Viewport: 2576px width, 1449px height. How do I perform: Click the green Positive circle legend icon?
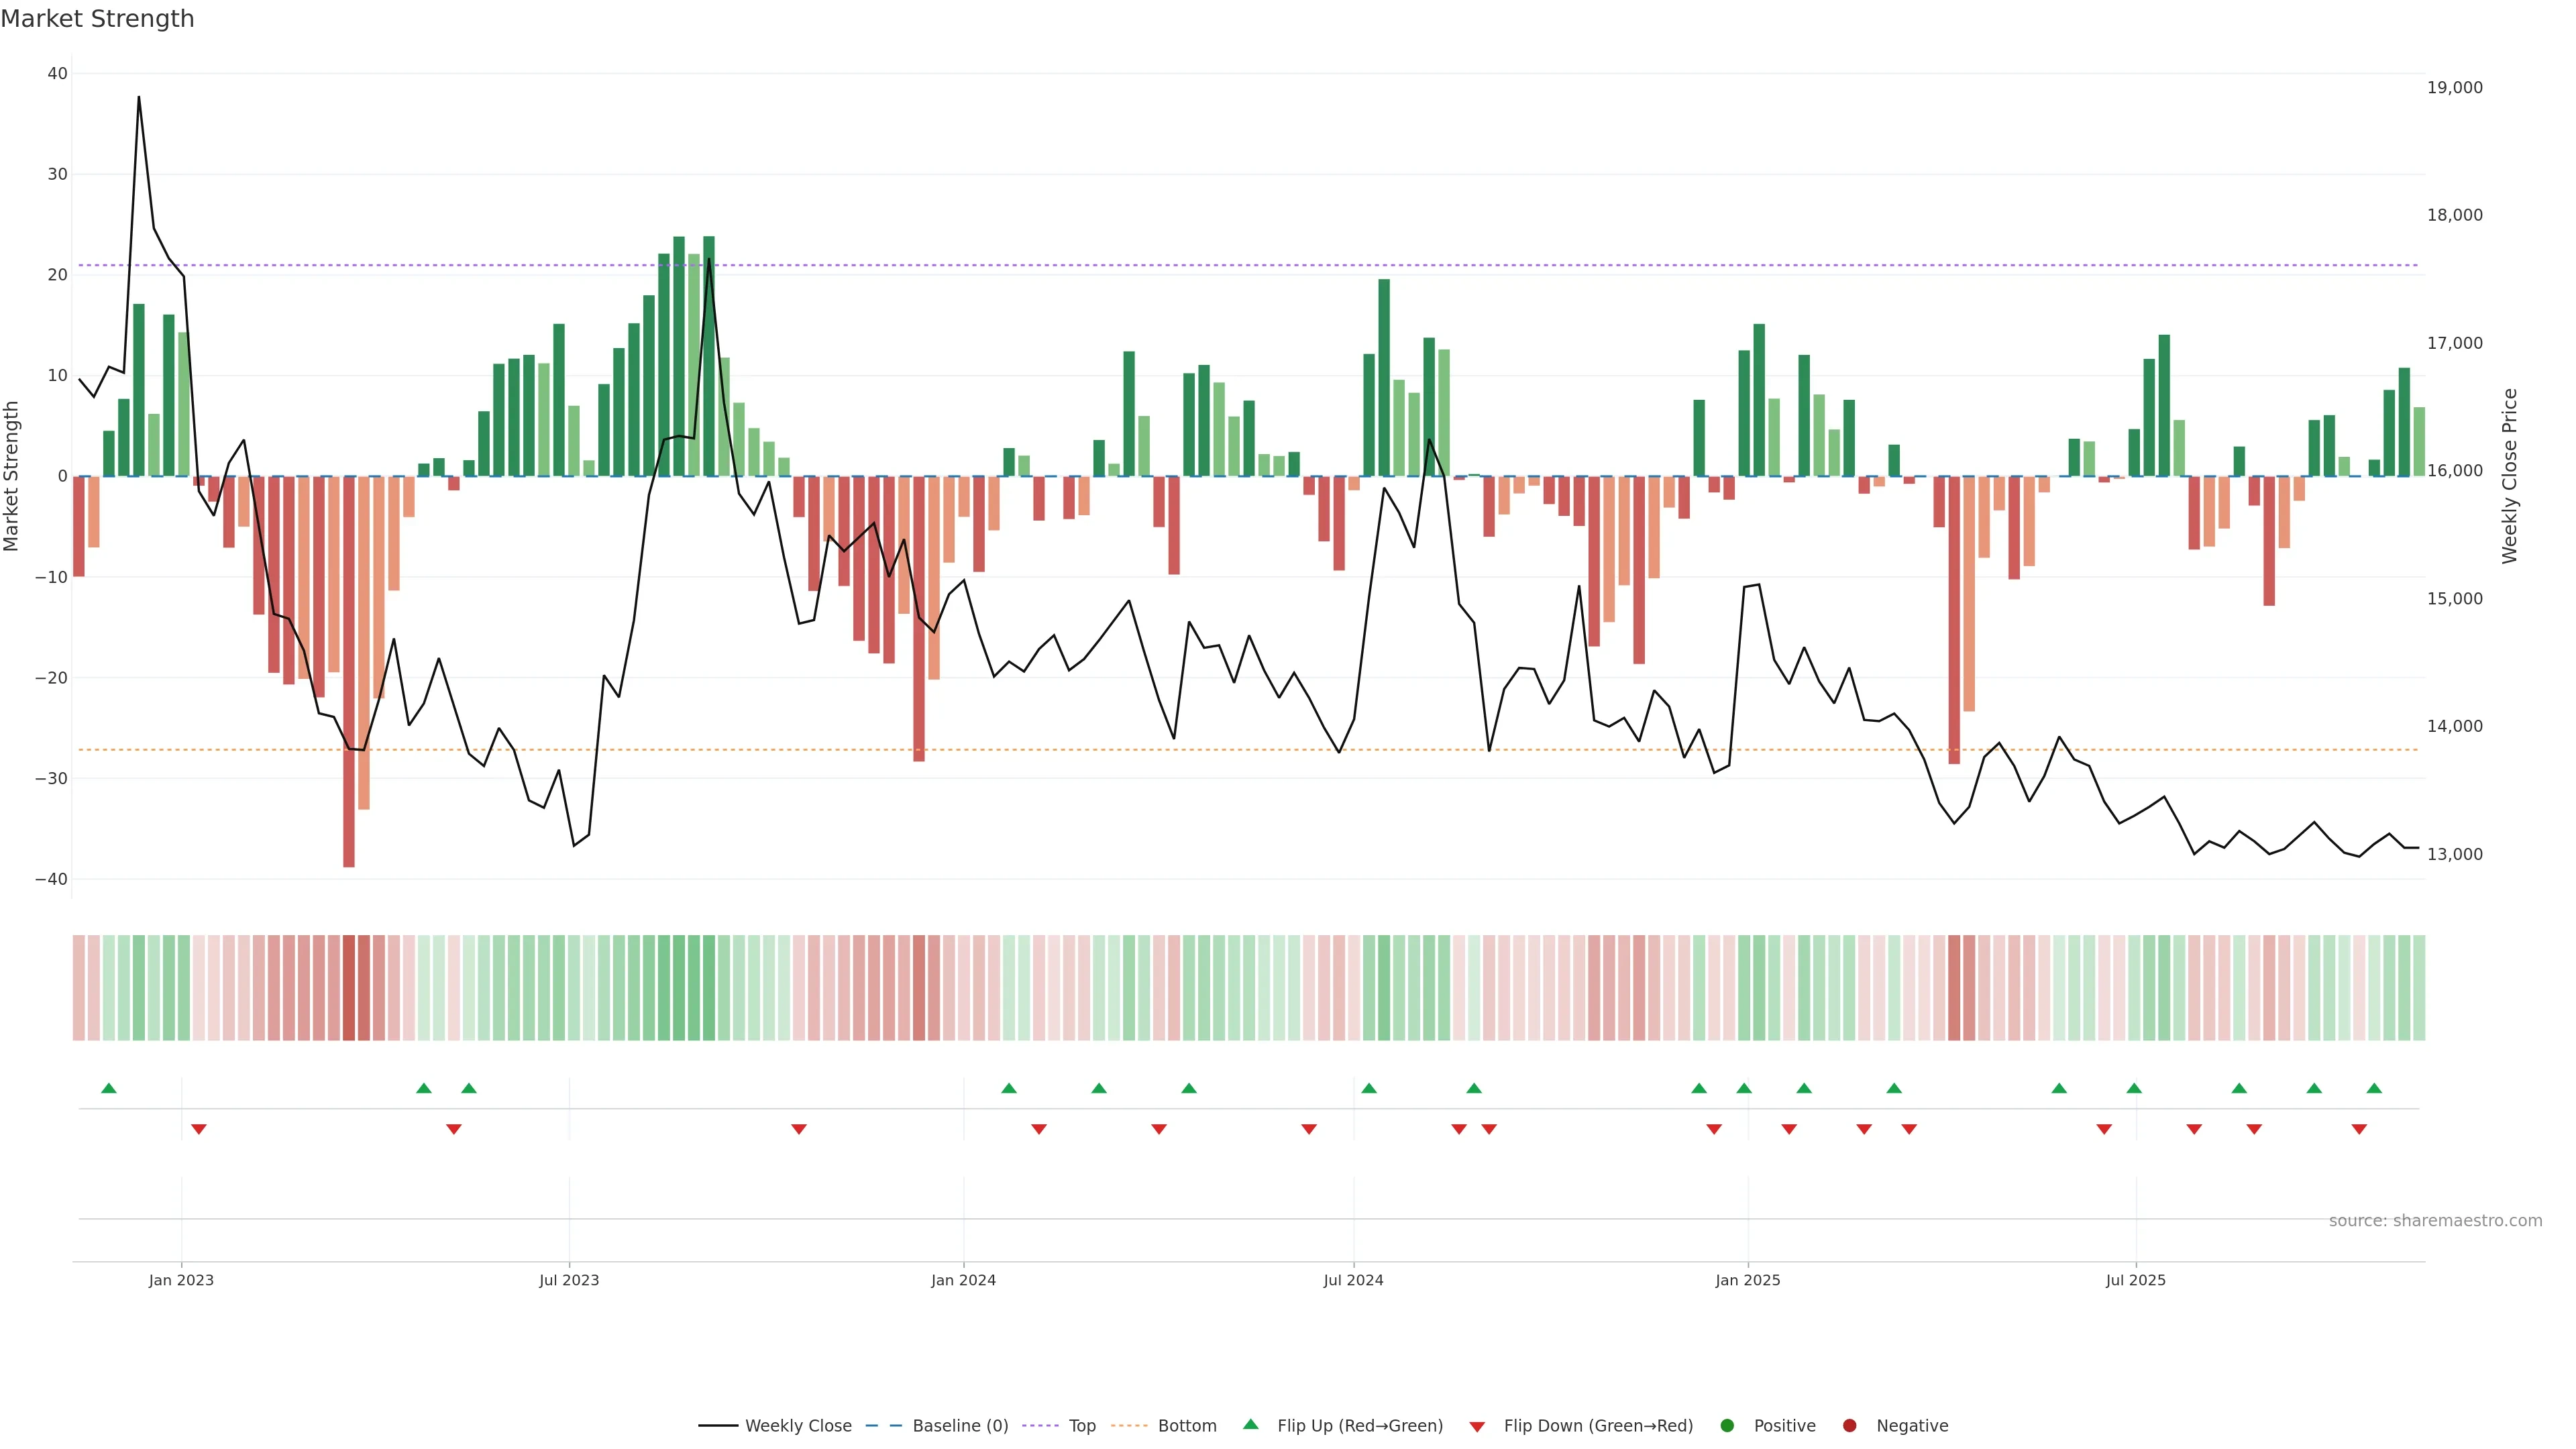[x=1727, y=1425]
